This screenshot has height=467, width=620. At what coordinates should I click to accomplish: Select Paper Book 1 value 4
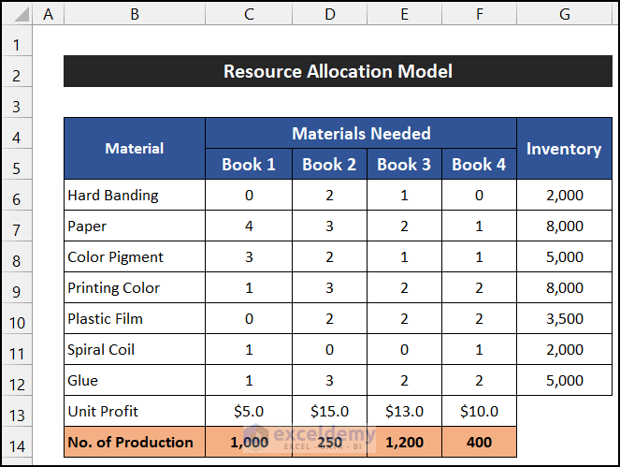(x=249, y=226)
